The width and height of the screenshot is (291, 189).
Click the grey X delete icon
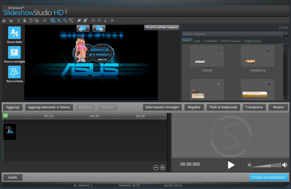(x=45, y=21)
